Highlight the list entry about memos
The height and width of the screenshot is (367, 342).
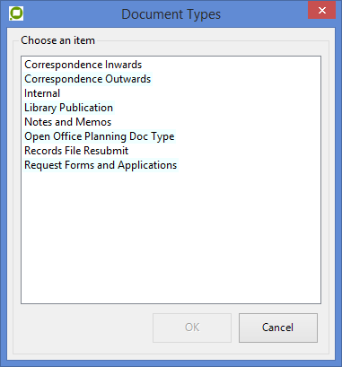[68, 122]
